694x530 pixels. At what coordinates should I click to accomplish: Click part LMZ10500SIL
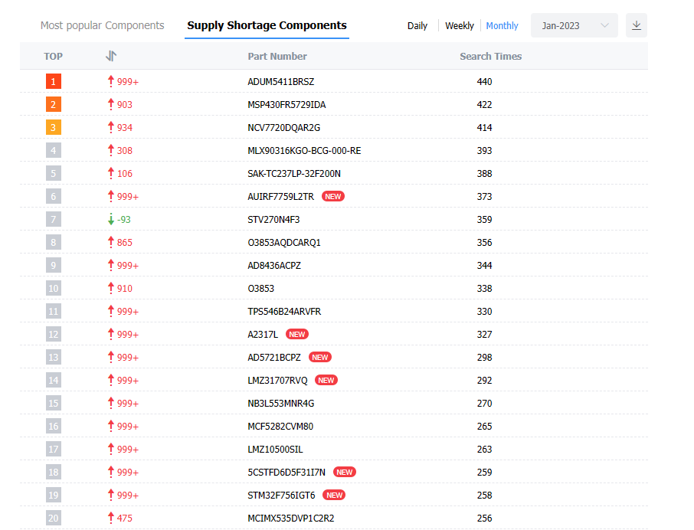coord(275,450)
